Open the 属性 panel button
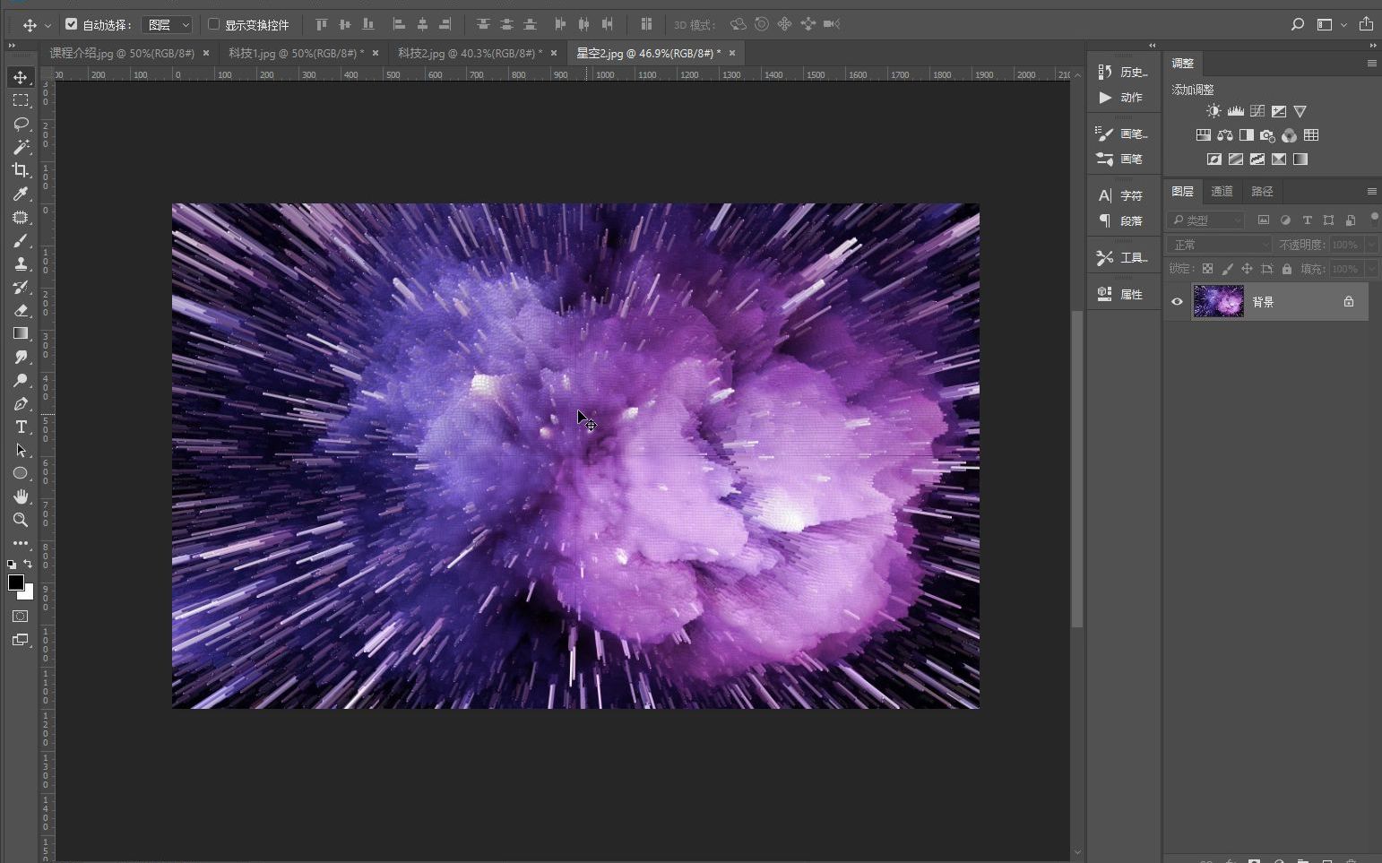The height and width of the screenshot is (863, 1382). coord(1124,294)
